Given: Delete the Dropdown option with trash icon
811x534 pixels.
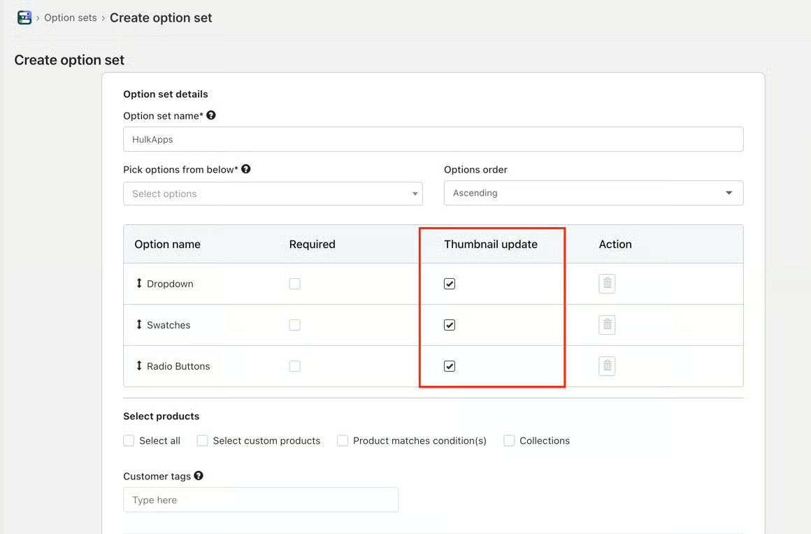Looking at the screenshot, I should coord(608,283).
